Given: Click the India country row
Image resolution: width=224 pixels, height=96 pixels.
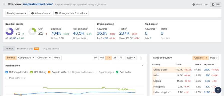Looking at the screenshot, I should (185, 75).
